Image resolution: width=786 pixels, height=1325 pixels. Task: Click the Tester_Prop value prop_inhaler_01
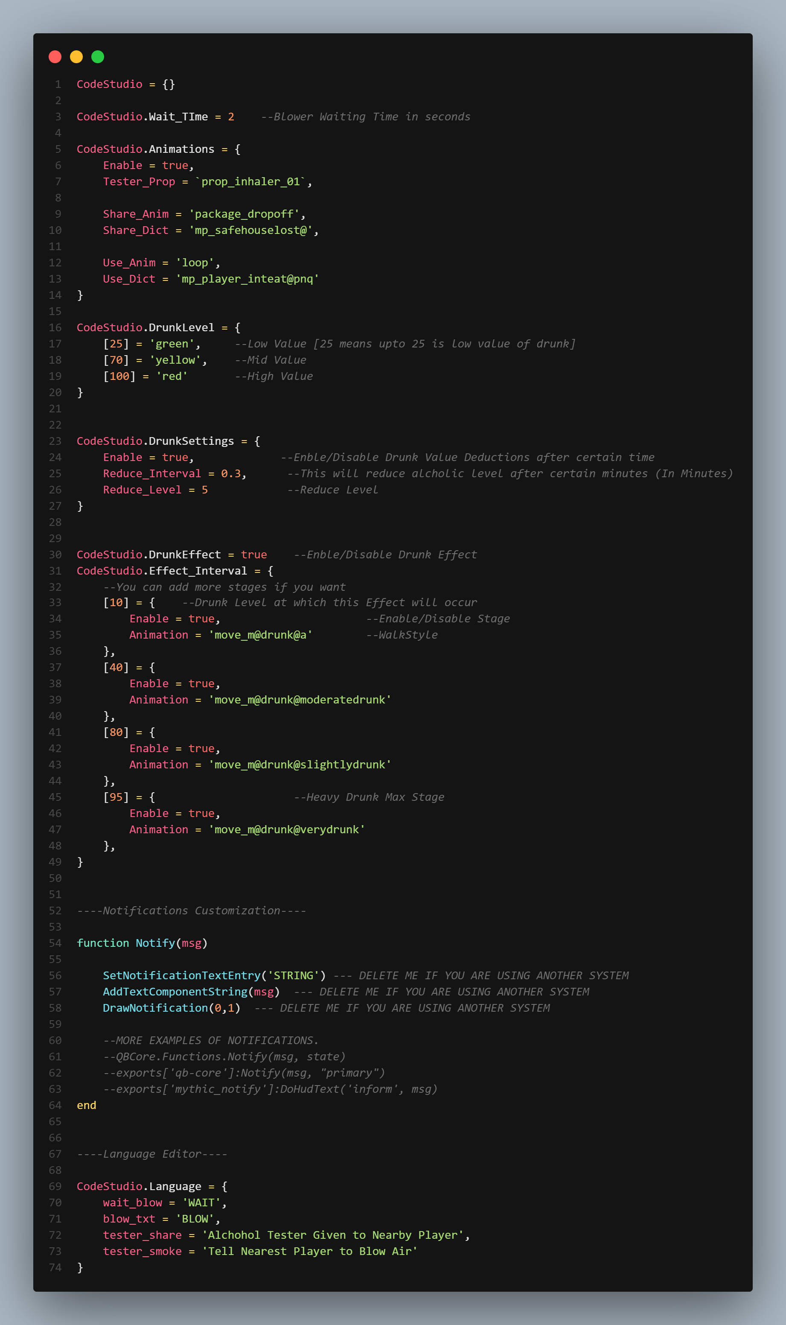(x=250, y=181)
